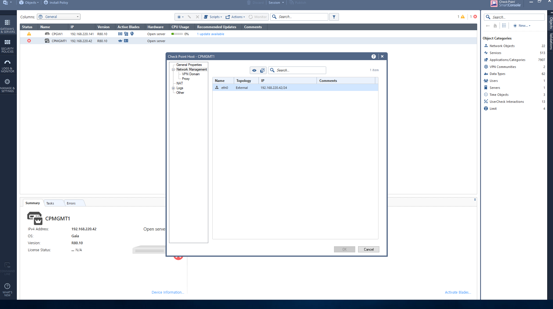Select General Properties in dialog tree
The height and width of the screenshot is (309, 553).
click(189, 65)
